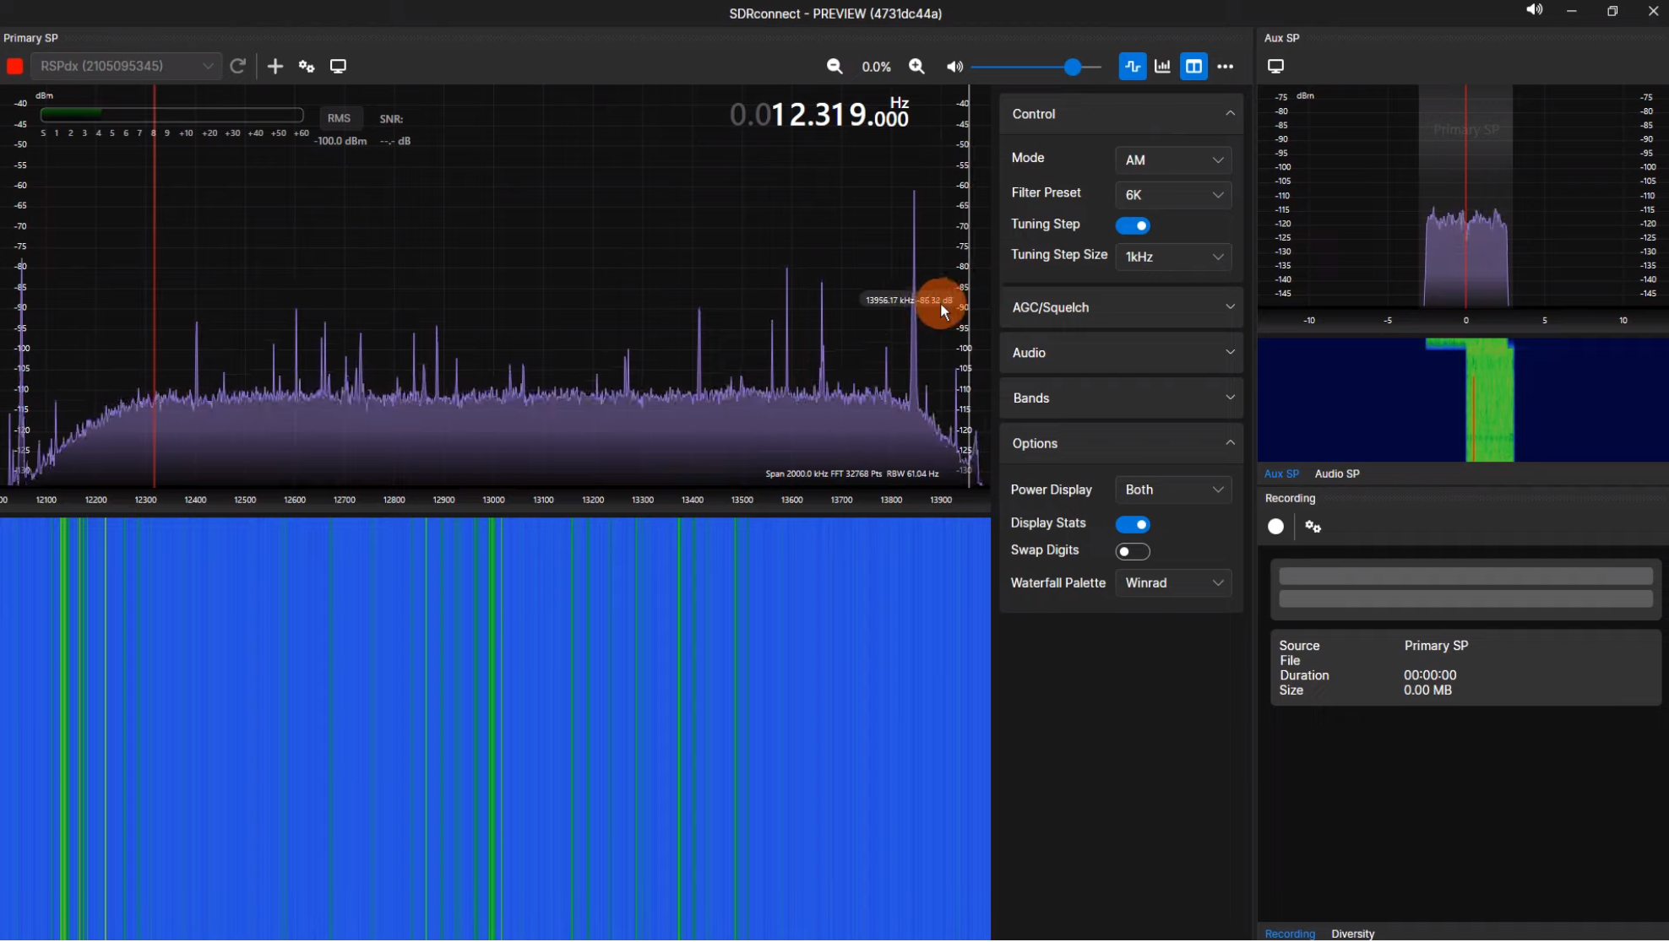Collapse the Control section
This screenshot has height=942, width=1669.
click(x=1121, y=114)
